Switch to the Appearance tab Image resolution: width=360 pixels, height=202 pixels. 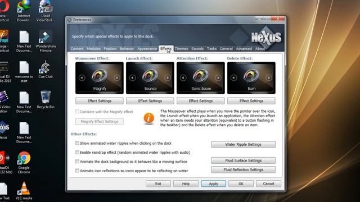(147, 49)
